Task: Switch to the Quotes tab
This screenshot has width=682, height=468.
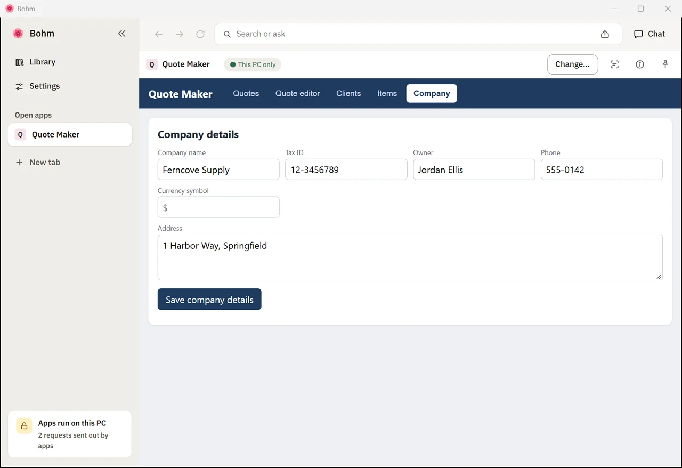Action: click(x=246, y=93)
